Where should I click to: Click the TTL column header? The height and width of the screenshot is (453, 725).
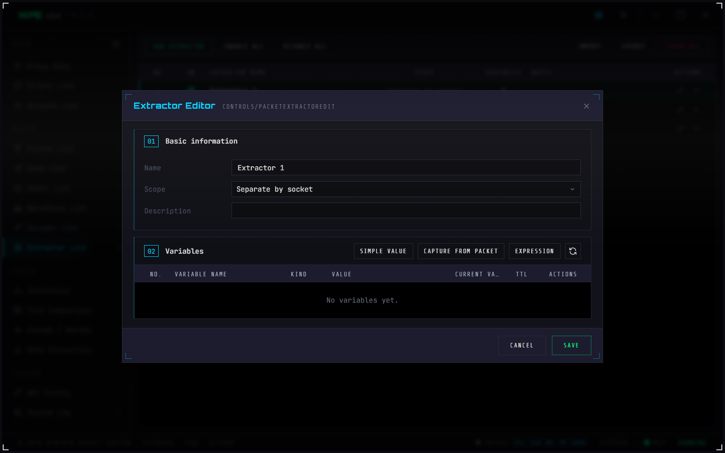[522, 274]
